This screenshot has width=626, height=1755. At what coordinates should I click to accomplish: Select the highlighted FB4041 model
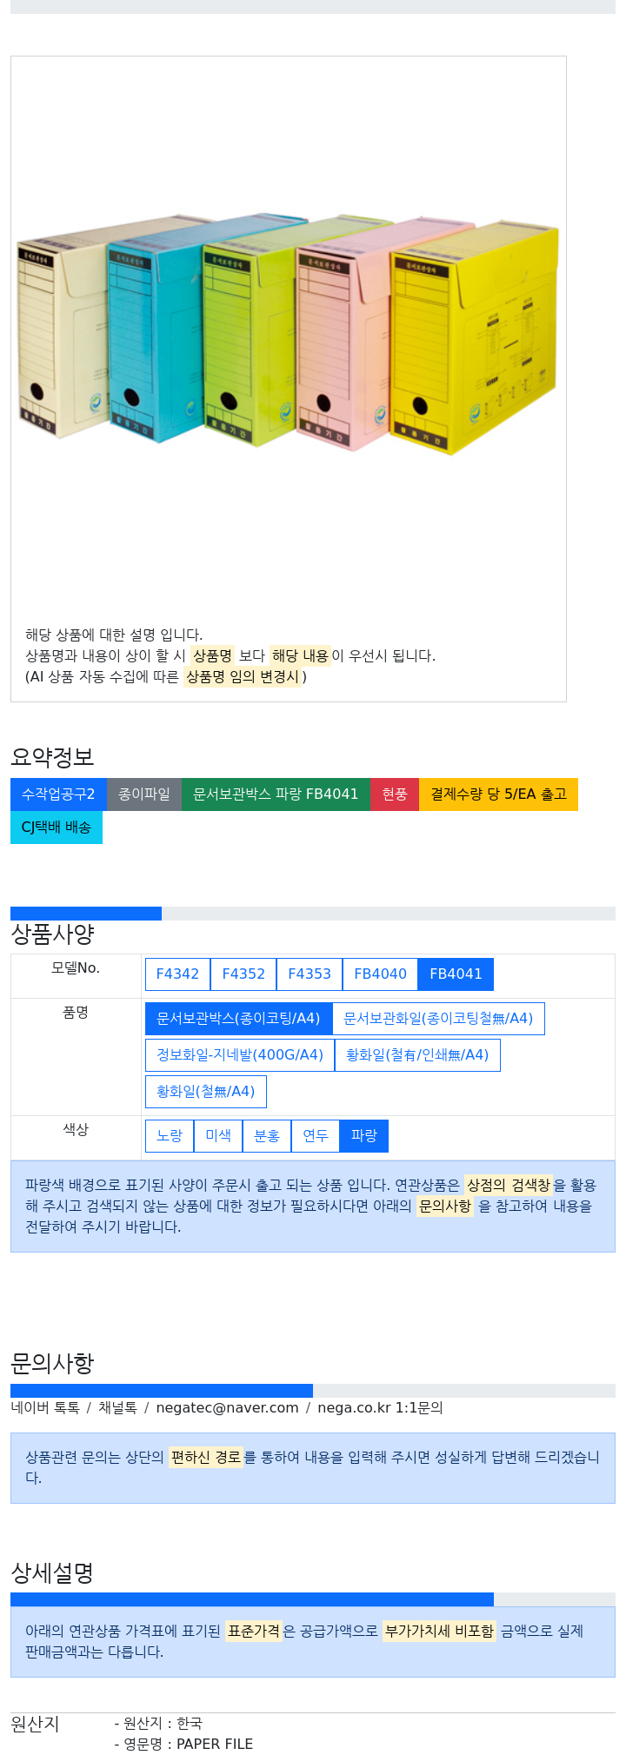coord(456,974)
